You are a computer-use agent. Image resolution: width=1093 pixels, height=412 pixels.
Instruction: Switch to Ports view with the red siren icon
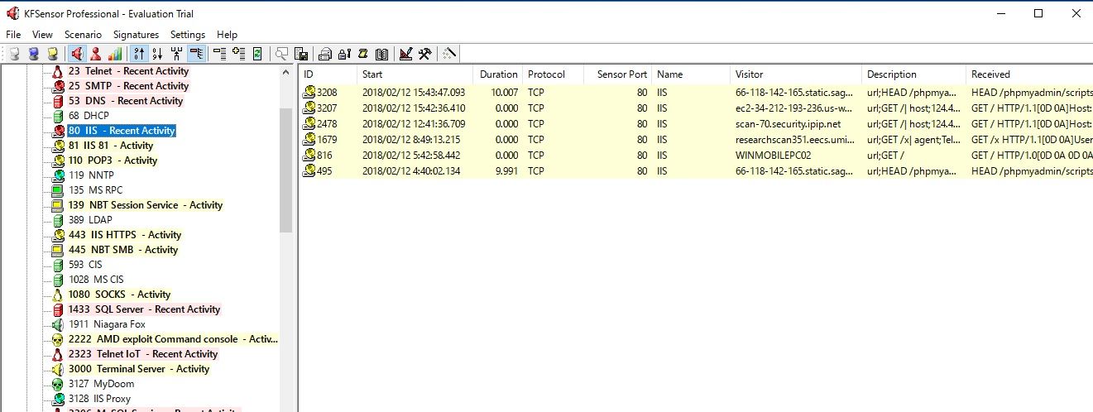pos(77,54)
